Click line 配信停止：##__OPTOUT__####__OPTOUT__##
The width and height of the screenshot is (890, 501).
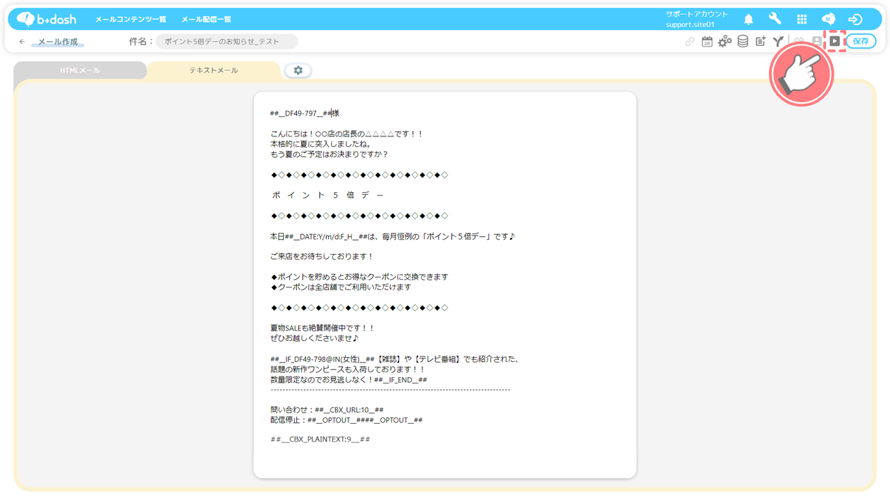tap(346, 420)
